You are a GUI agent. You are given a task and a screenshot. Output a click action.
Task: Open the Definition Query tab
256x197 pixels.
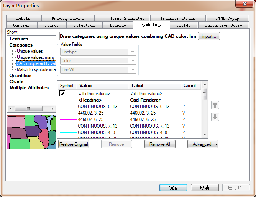(224, 25)
